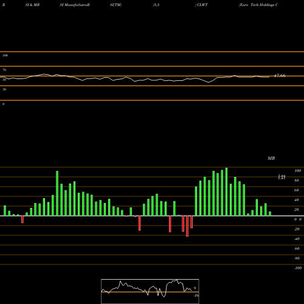The width and height of the screenshot is (304, 304).
Task: Click the 'SI MunafaSutraR' header text
Action: 75,5
